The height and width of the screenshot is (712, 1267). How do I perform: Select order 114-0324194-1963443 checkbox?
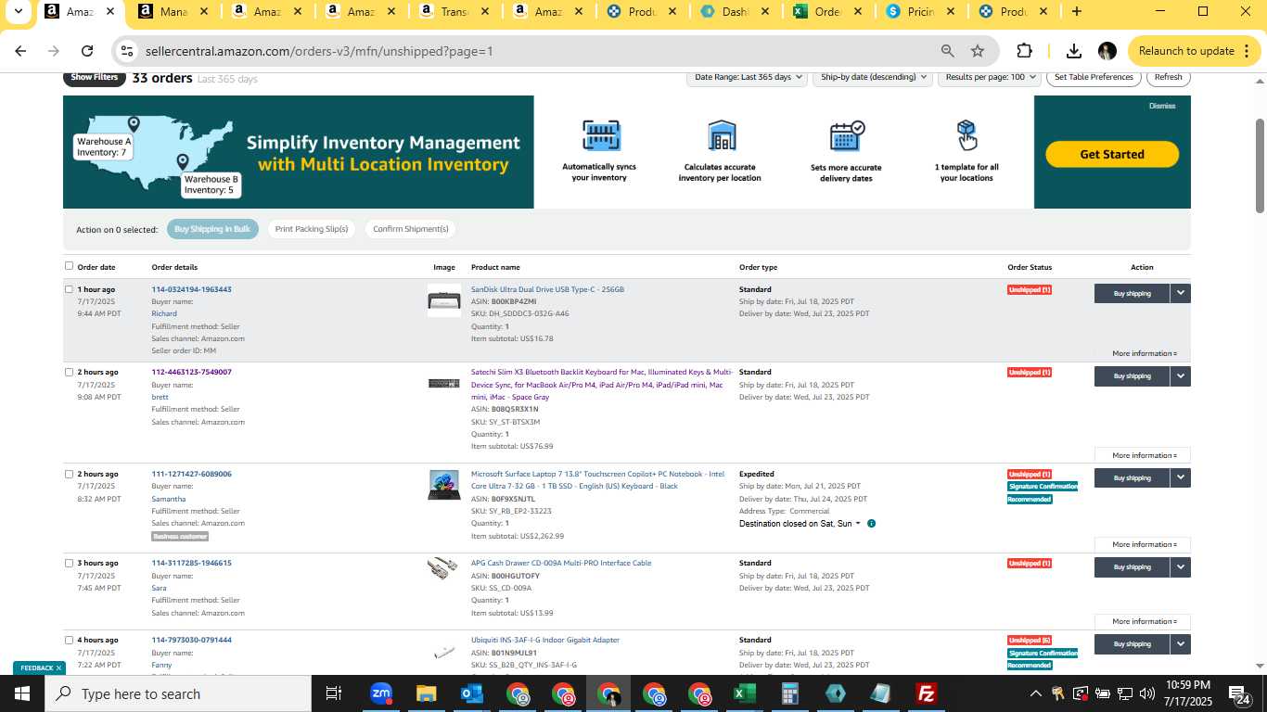[x=69, y=289]
